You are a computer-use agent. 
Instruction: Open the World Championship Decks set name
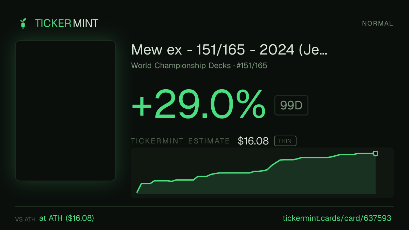click(x=181, y=66)
